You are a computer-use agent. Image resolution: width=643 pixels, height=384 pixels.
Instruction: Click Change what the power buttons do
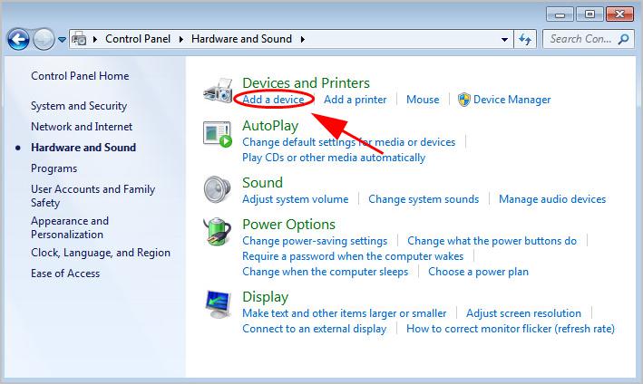pyautogui.click(x=492, y=241)
